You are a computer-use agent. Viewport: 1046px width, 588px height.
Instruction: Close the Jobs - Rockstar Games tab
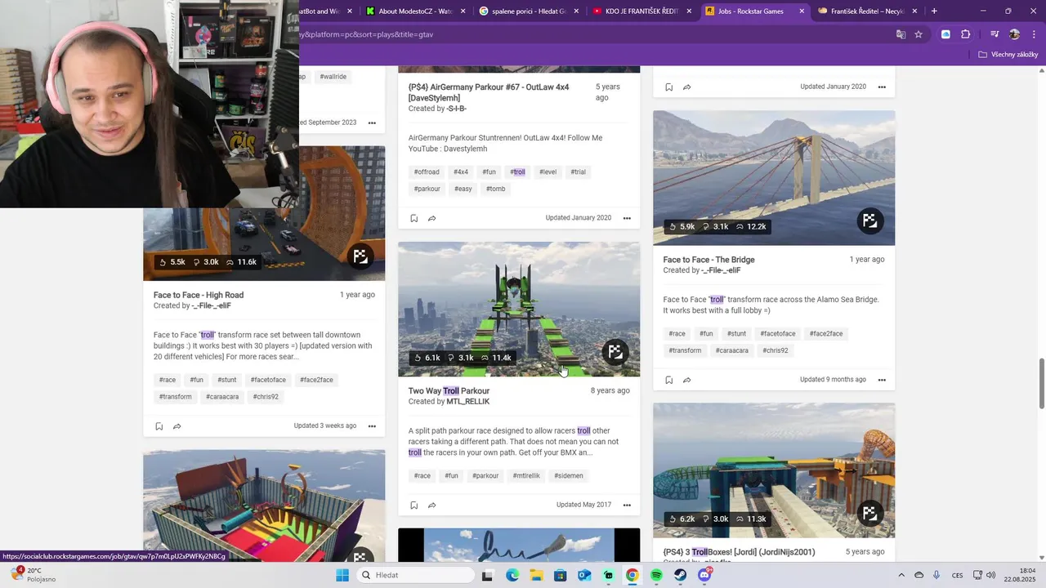pos(802,11)
